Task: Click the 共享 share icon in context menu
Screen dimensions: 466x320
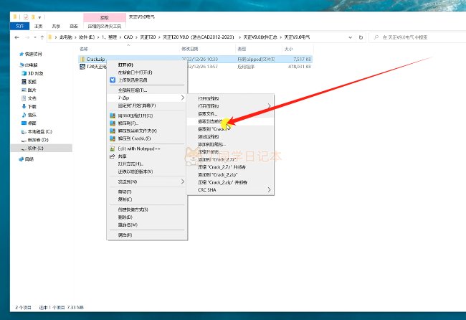Action: pos(112,156)
